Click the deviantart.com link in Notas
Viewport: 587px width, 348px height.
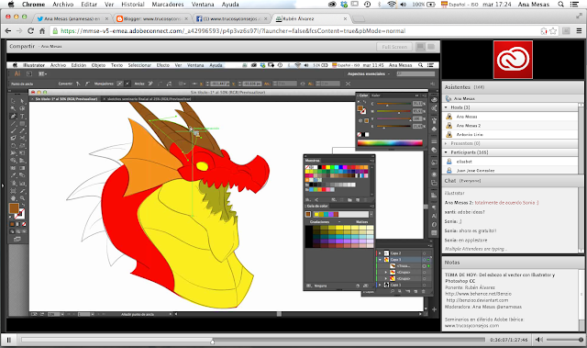click(x=477, y=300)
